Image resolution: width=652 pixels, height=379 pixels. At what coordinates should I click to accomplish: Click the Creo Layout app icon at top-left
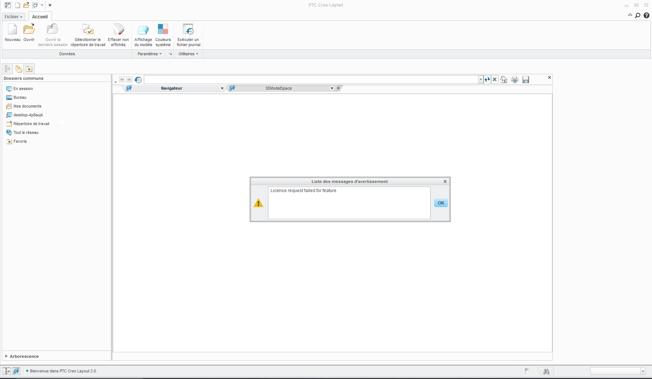click(7, 5)
